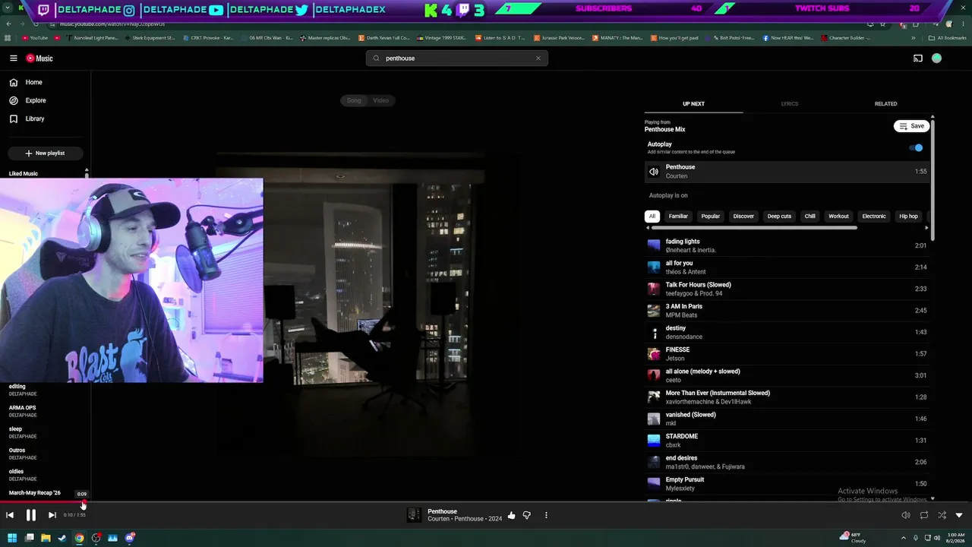This screenshot has height=547, width=972.
Task: Open the Windows Start menu
Action: (11, 538)
